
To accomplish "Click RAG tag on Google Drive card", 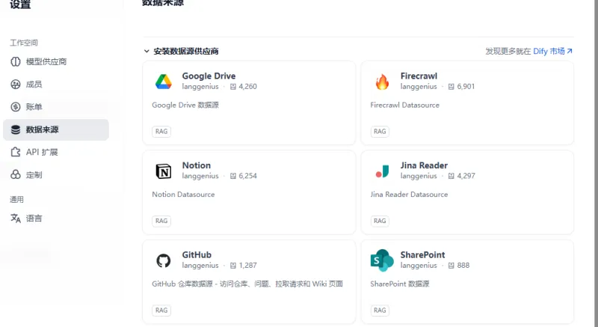I will [x=161, y=131].
